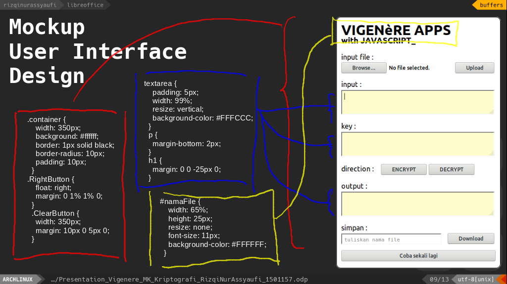
Task: Click the rizqinurassyaufi tab segment
Action: coord(30,5)
